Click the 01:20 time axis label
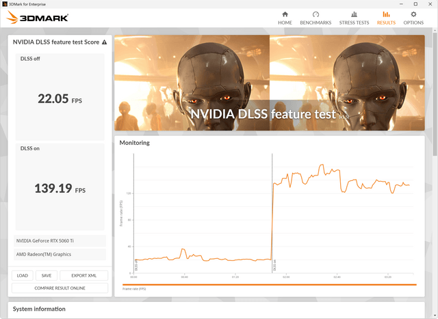438x319 pixels. tap(235, 277)
